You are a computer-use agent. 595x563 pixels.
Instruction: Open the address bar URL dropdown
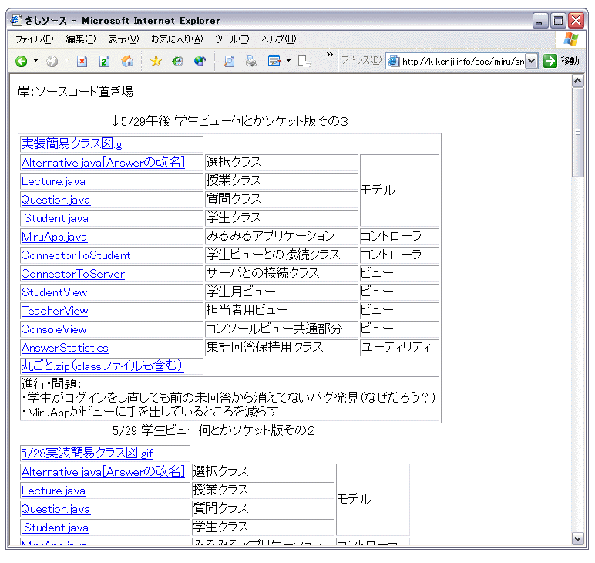click(x=531, y=62)
